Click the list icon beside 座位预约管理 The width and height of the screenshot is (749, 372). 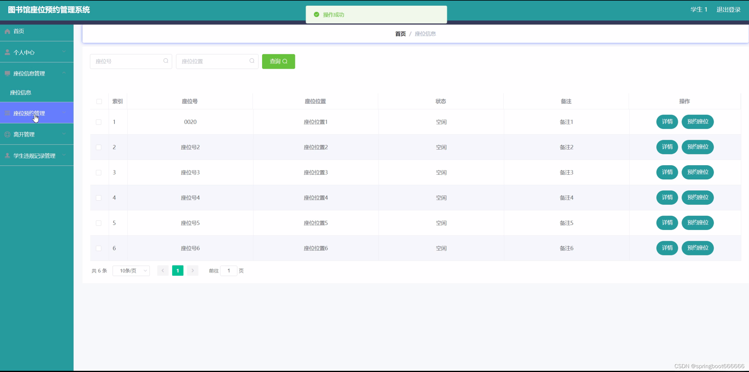tap(7, 113)
